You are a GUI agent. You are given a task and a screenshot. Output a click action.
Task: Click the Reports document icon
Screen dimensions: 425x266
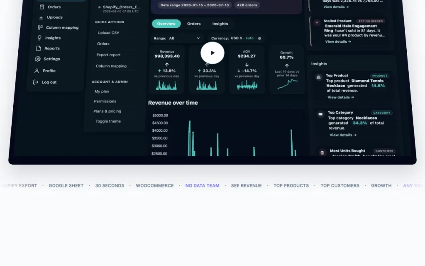[x=39, y=48]
